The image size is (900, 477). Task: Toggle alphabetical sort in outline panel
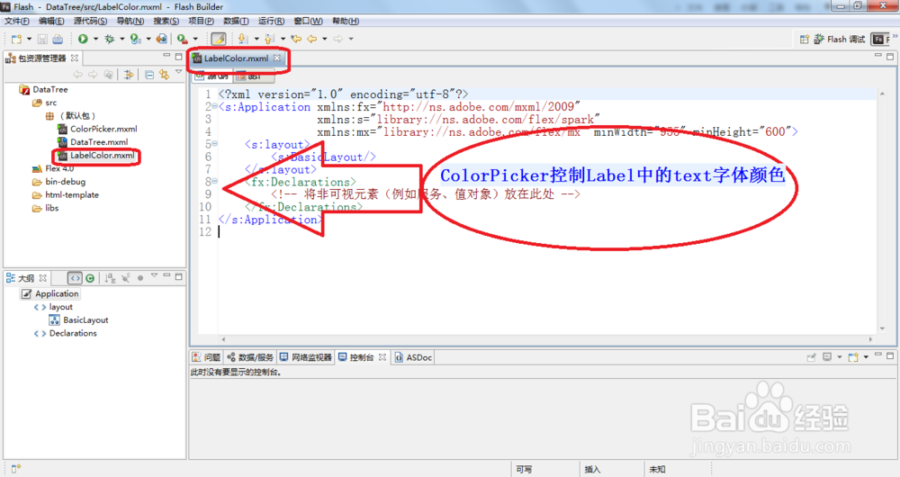tap(110, 278)
